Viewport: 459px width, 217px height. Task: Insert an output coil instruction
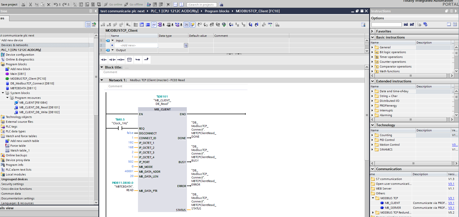121,60
